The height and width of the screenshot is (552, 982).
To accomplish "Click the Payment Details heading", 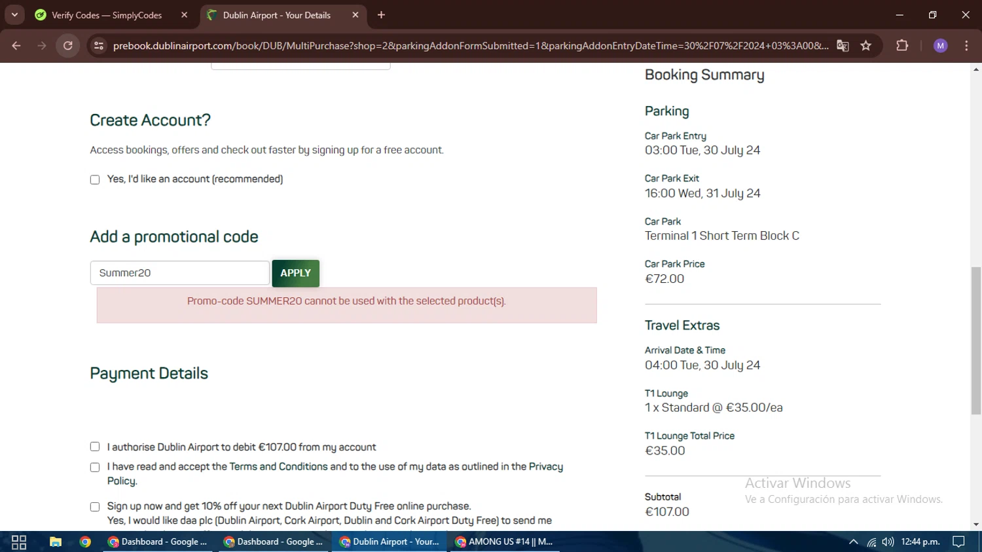I will [x=149, y=373].
